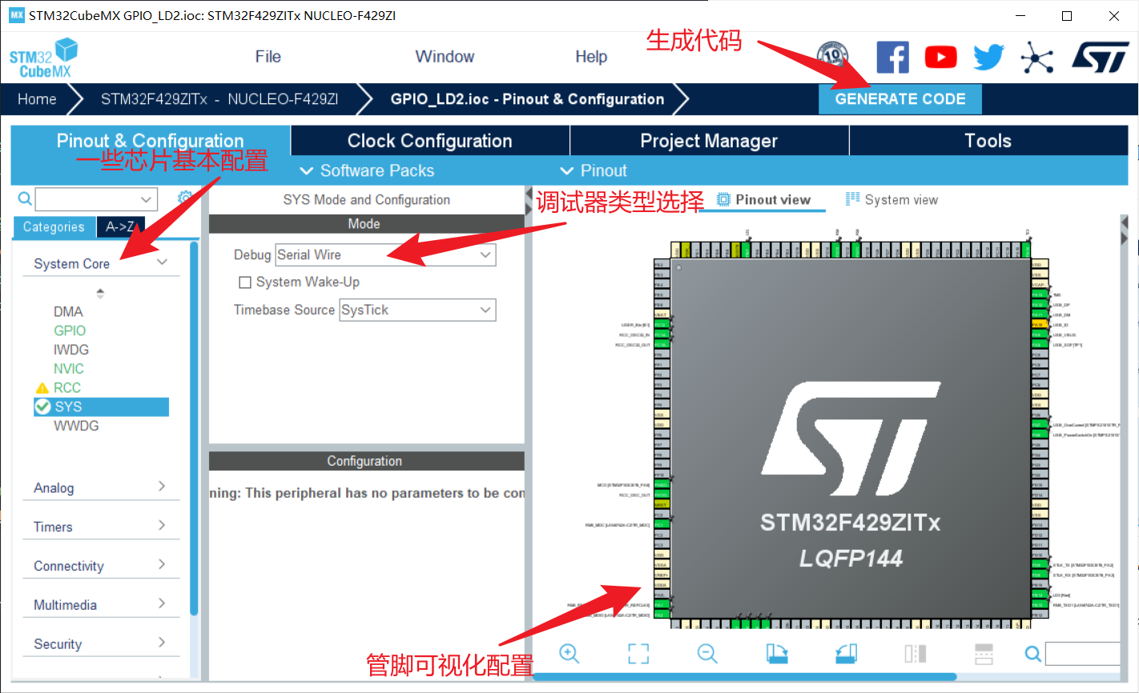Click the SYS green checkmark icon
The width and height of the screenshot is (1139, 693).
pos(42,407)
